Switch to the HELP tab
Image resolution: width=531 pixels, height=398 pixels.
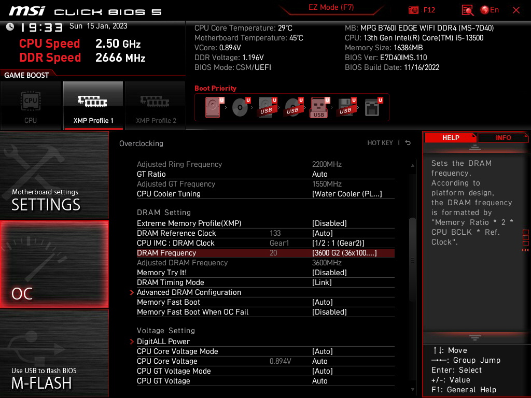click(451, 137)
